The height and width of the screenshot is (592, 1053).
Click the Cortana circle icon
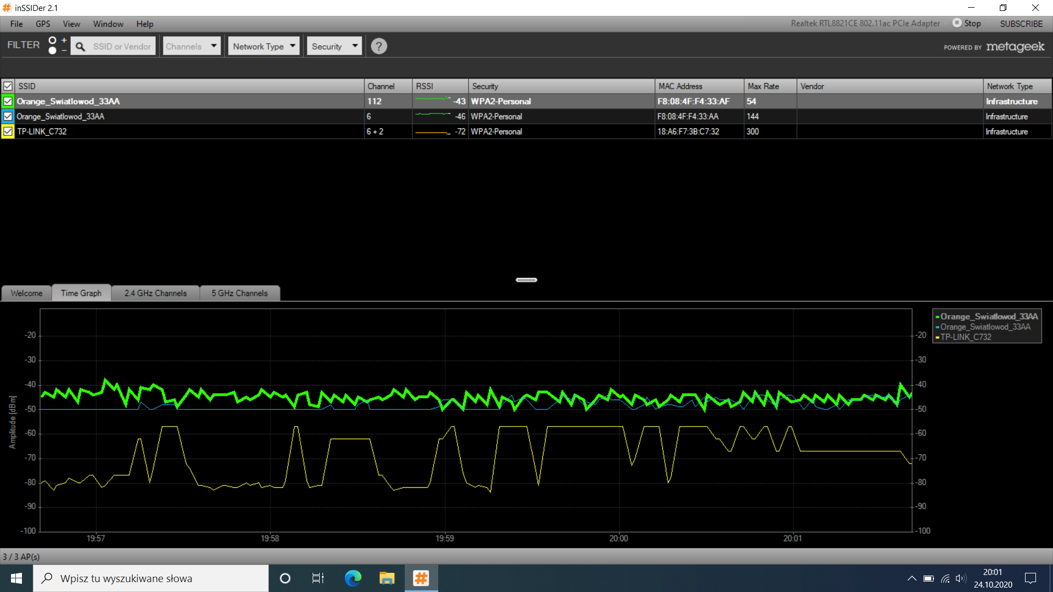tap(285, 578)
